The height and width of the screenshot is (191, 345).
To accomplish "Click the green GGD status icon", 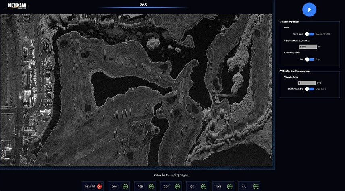I will coord(178,187).
